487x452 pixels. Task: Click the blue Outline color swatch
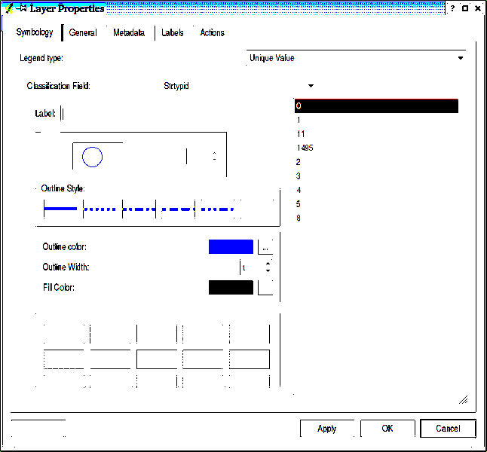click(x=231, y=246)
